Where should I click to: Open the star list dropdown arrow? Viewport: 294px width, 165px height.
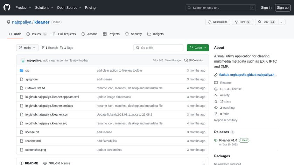pyautogui.click(x=282, y=22)
